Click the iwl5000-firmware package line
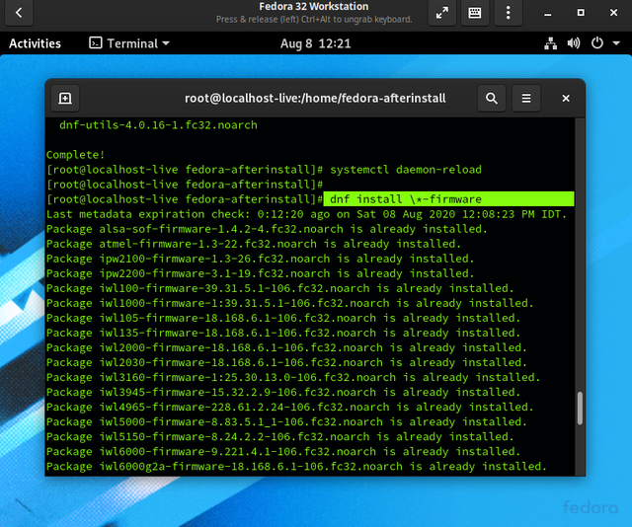Screen dimensions: 632x527 [x=286, y=421]
